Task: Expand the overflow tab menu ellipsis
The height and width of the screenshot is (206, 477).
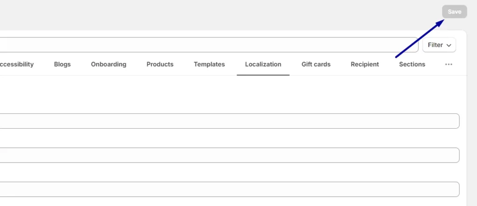Action: point(449,64)
